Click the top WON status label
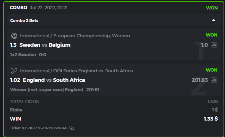Viewport: 225px width, 137px height. pyautogui.click(x=212, y=8)
